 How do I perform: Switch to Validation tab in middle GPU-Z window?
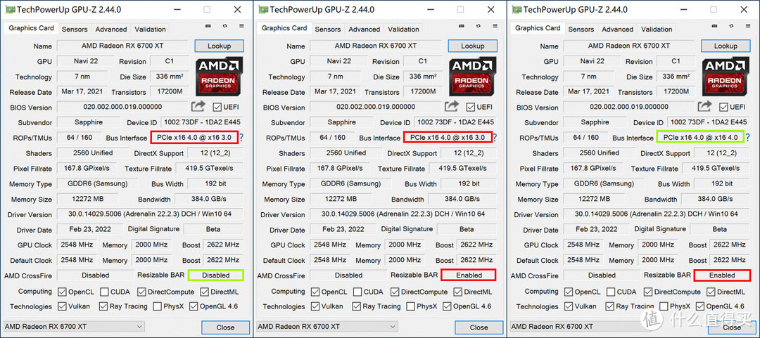(403, 29)
